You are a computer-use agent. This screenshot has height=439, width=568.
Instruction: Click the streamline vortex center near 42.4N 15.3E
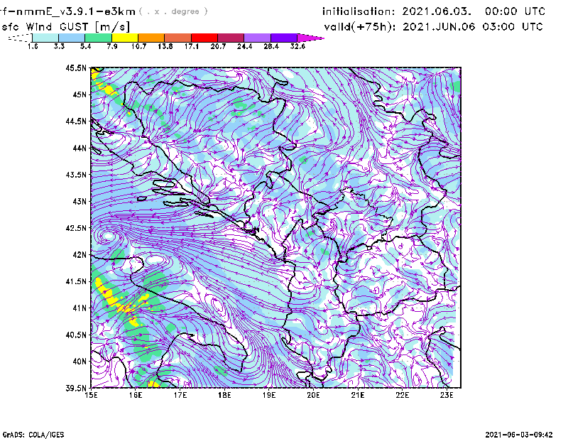click(x=108, y=237)
